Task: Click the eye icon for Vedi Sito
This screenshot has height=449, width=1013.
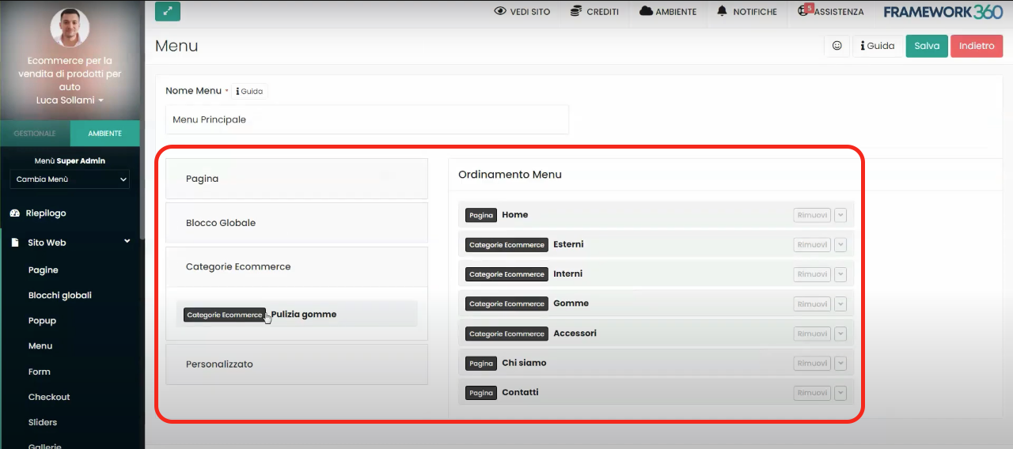Action: (x=499, y=12)
